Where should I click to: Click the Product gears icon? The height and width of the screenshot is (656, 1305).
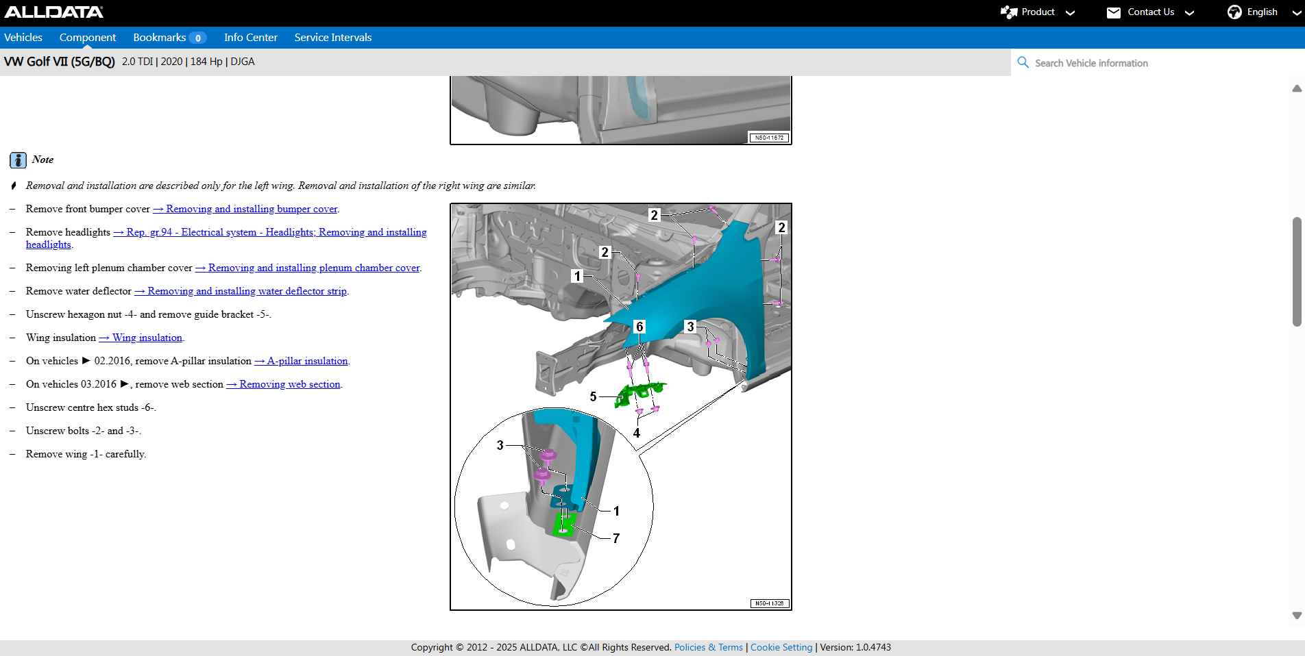point(1008,12)
